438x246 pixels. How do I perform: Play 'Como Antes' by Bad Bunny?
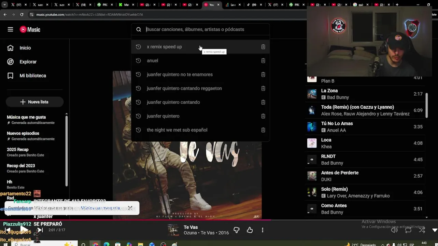[x=365, y=209]
